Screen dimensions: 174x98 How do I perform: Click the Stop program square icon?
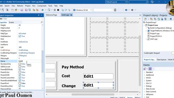tap(58, 10)
